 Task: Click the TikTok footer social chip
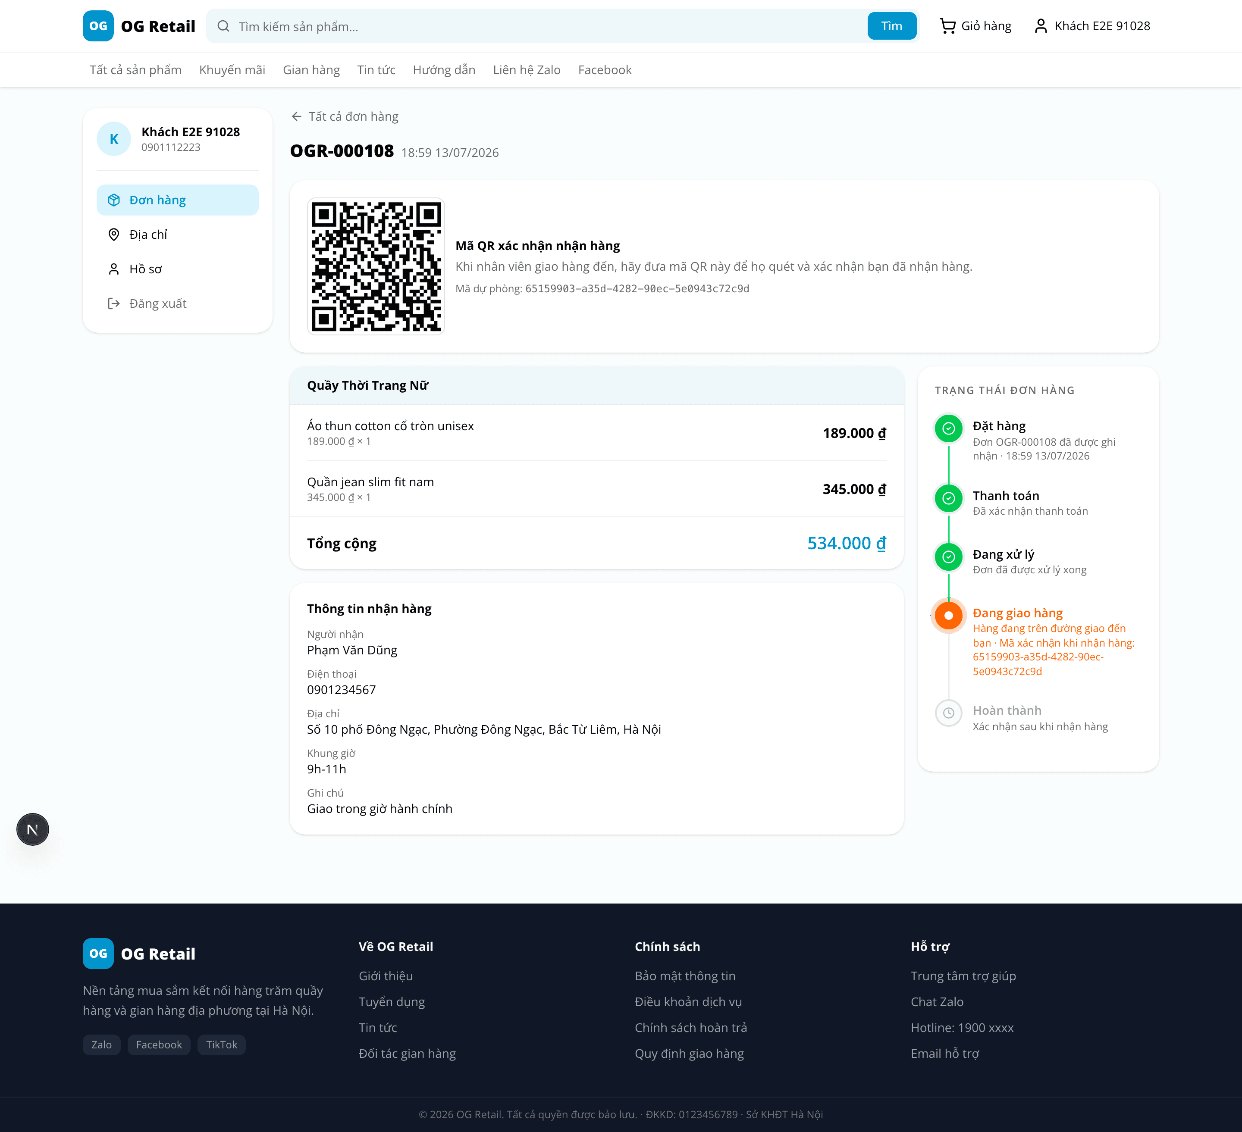pyautogui.click(x=222, y=1044)
